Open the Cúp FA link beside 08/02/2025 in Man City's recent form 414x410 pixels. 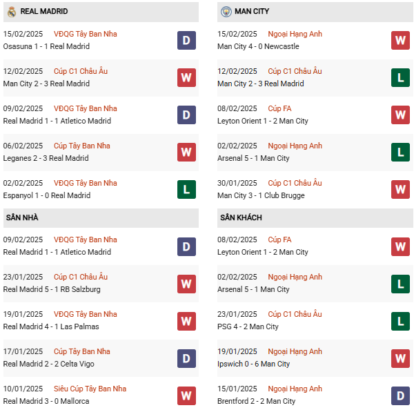click(279, 108)
